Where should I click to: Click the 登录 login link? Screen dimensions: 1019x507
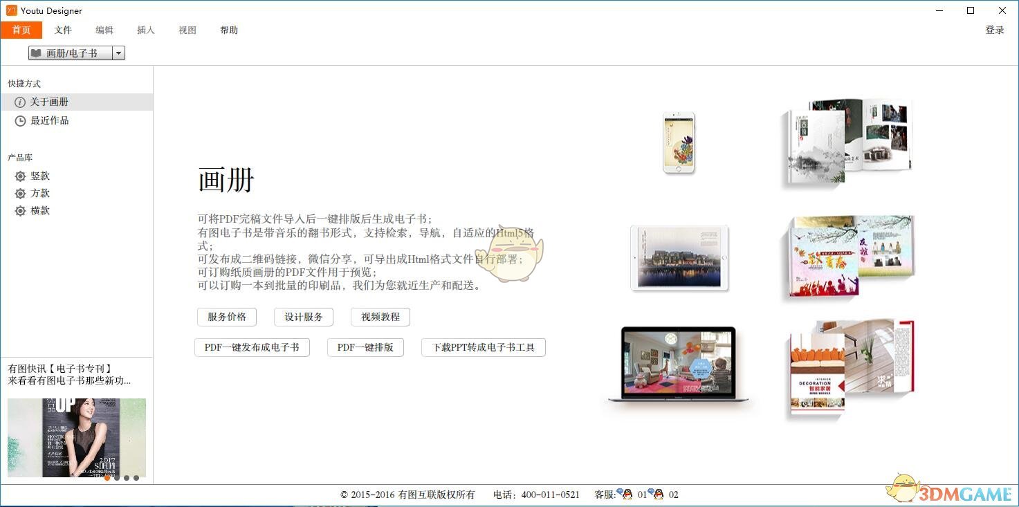point(995,30)
